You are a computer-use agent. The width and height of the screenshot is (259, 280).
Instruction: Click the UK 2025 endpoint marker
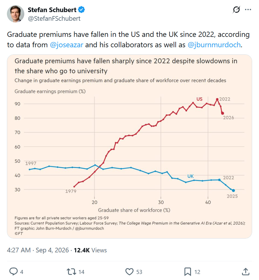(233, 190)
